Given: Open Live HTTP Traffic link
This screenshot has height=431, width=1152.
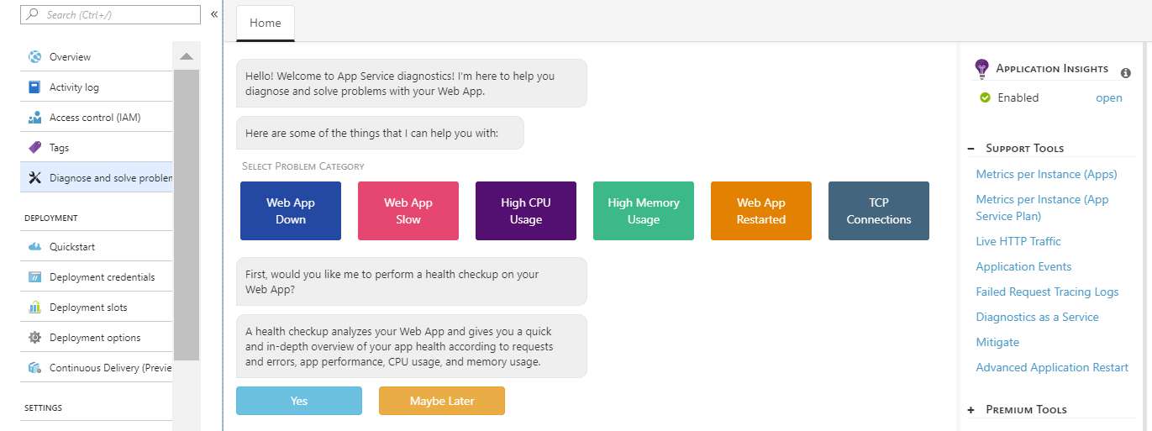Looking at the screenshot, I should coord(1018,241).
